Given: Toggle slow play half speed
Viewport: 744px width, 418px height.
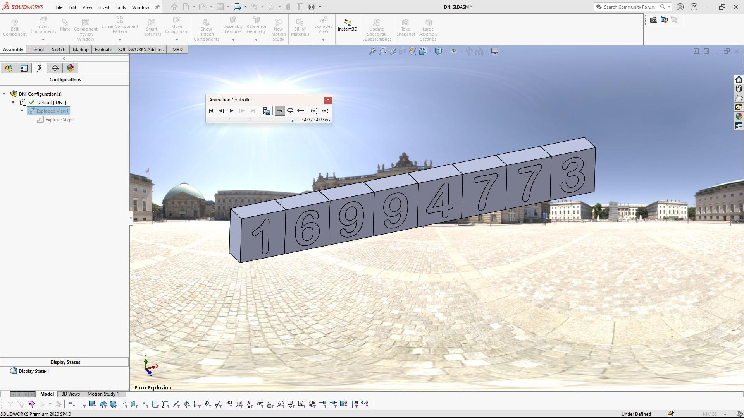Looking at the screenshot, I should point(314,111).
